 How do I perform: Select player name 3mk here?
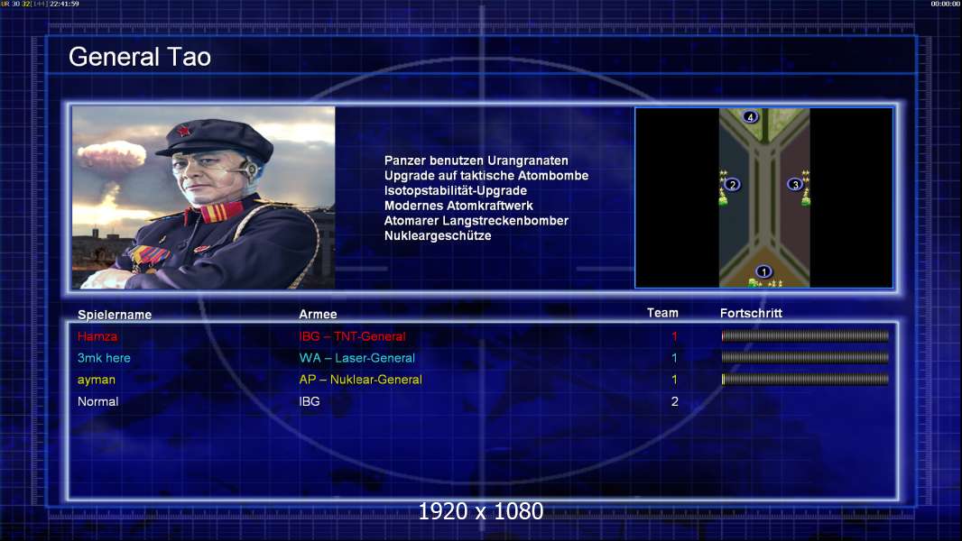(x=104, y=358)
